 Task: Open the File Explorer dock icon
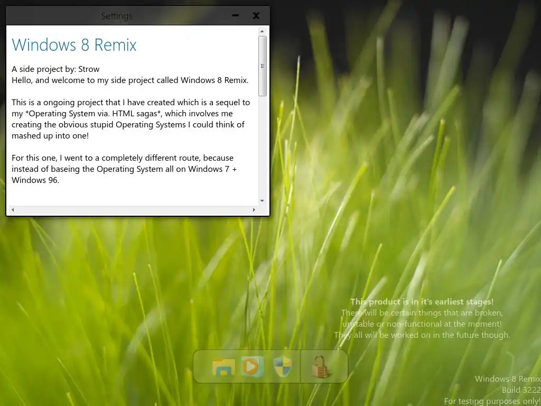pyautogui.click(x=223, y=367)
